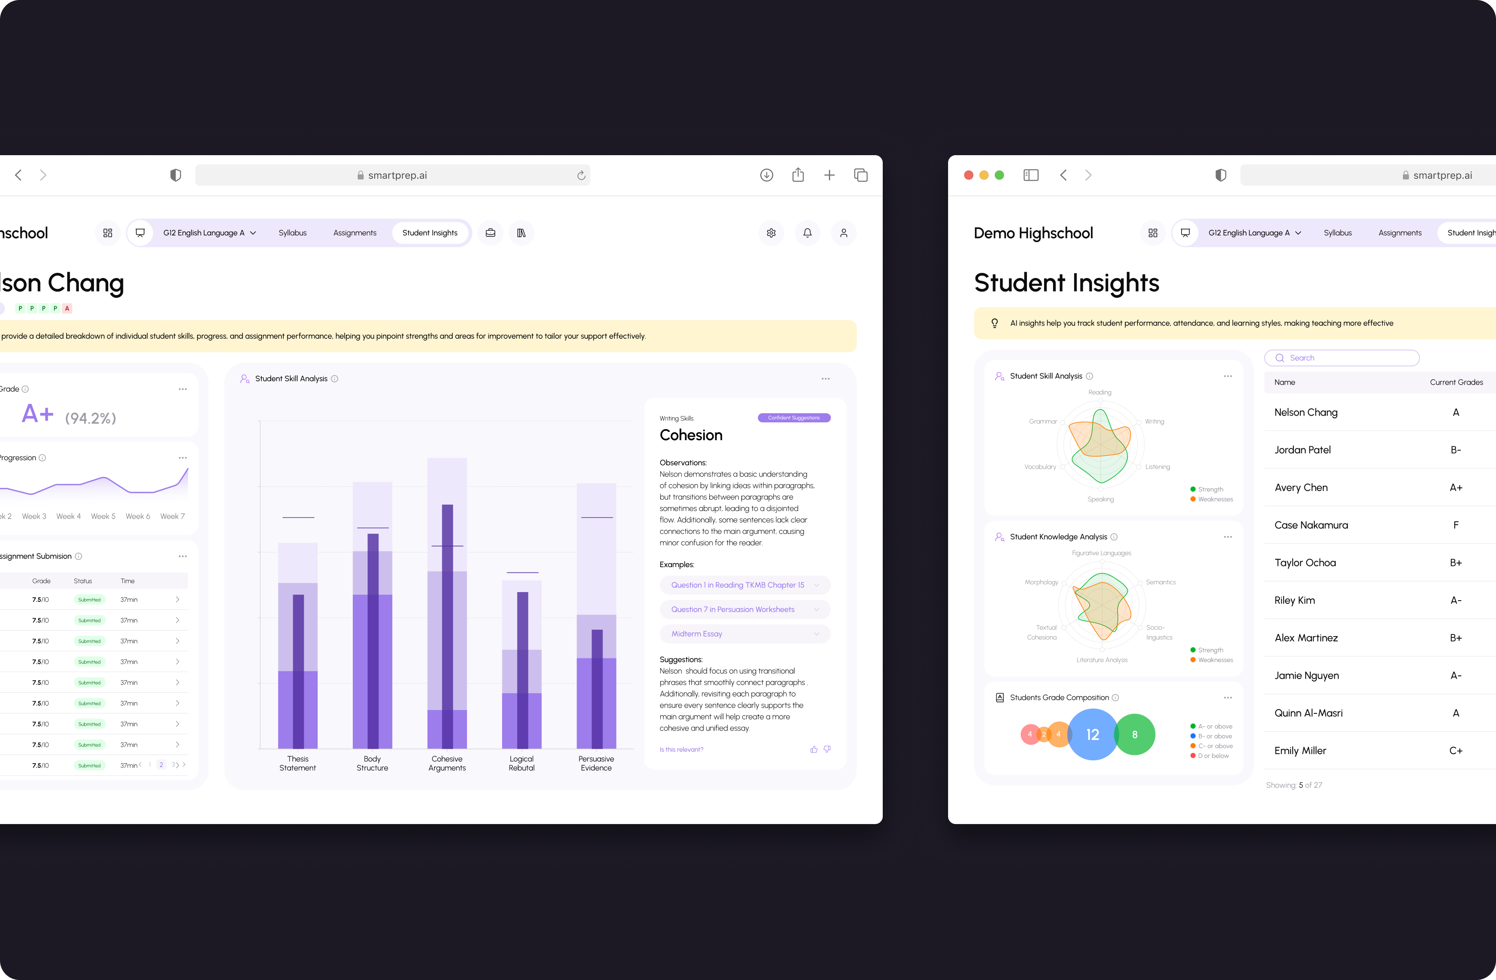Open the Assignments tab in the Nelson Chang window
The width and height of the screenshot is (1496, 980).
[354, 233]
